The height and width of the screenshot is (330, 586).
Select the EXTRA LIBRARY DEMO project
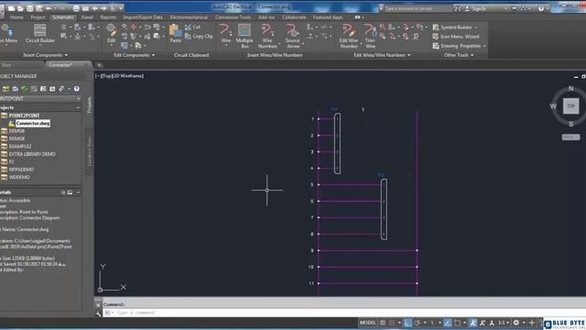[32, 154]
